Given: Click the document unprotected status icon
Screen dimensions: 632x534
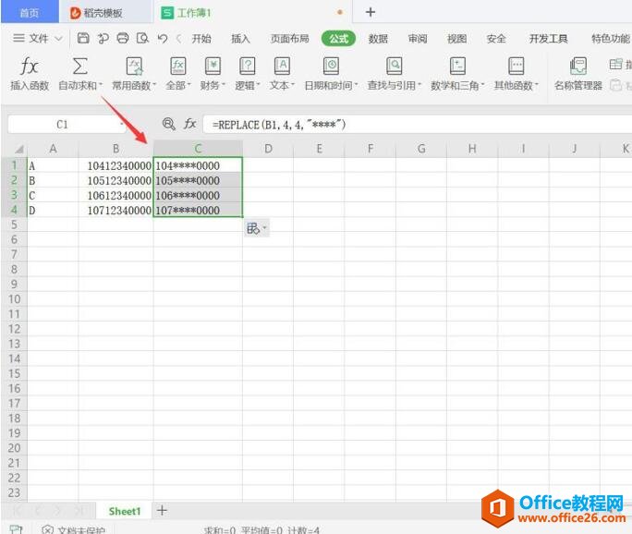Looking at the screenshot, I should coord(47,529).
